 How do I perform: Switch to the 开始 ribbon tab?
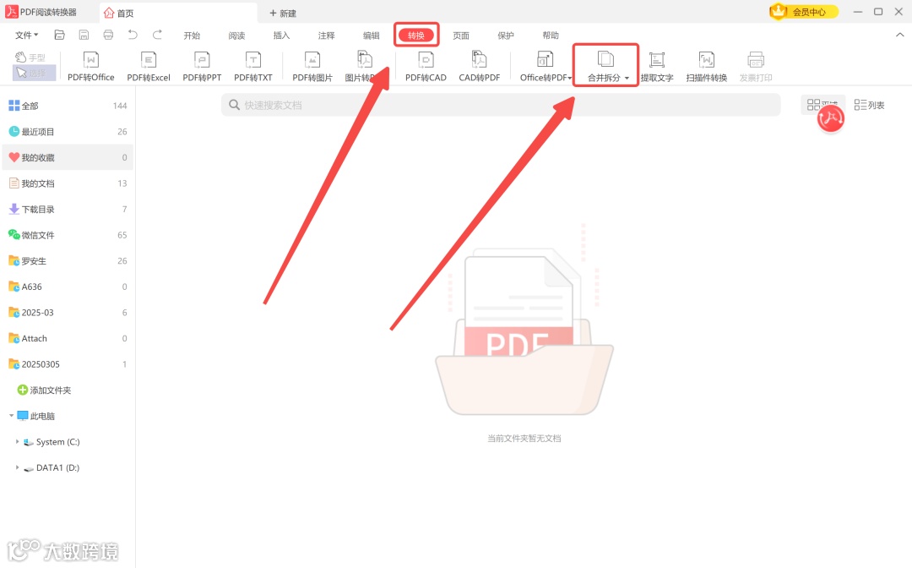coord(192,35)
